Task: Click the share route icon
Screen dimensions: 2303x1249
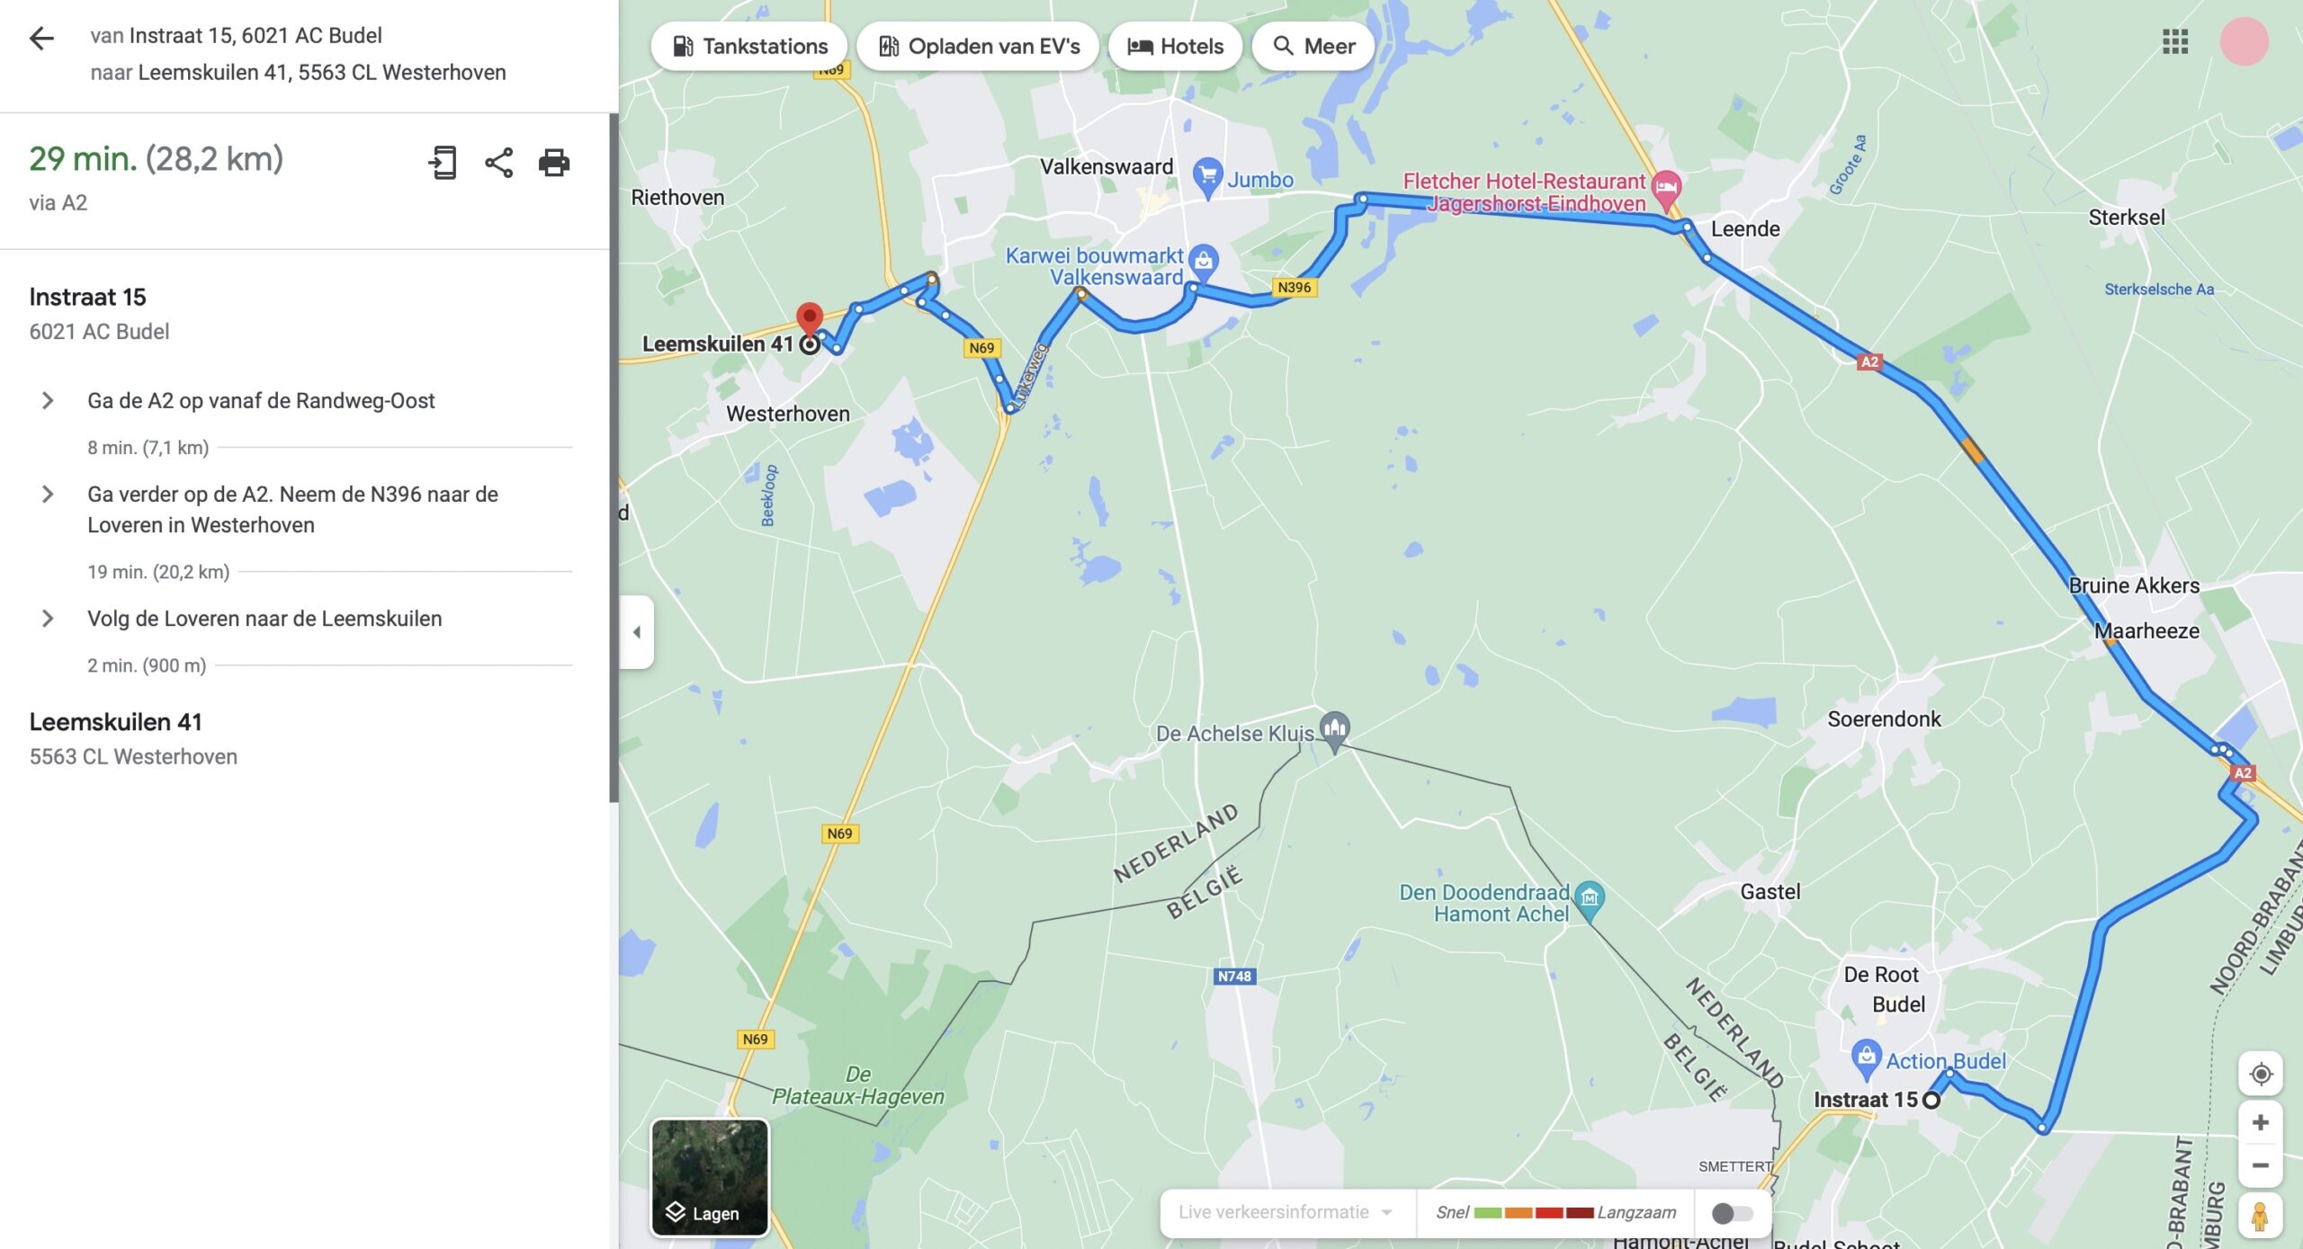Action: coord(498,163)
